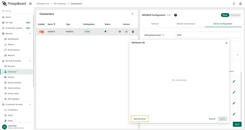Open Dashboards page
The width and height of the screenshot is (245, 130).
pos(17,39)
